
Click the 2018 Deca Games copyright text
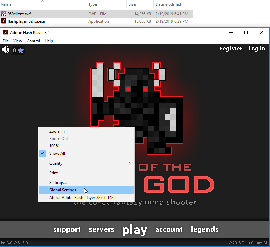(248, 243)
